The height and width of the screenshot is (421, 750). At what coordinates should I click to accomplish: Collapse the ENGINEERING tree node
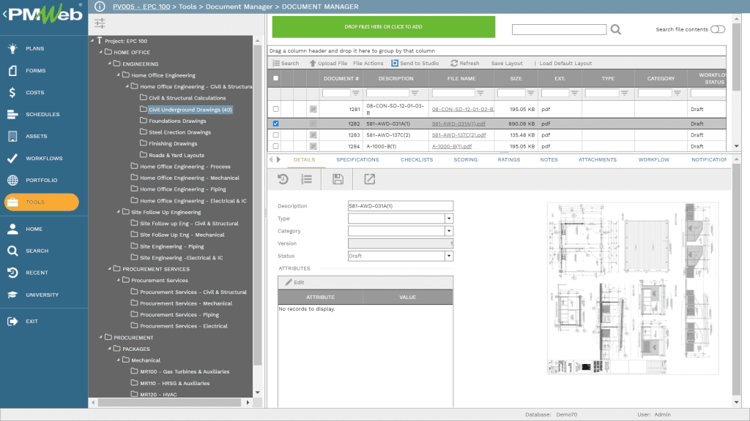click(110, 64)
